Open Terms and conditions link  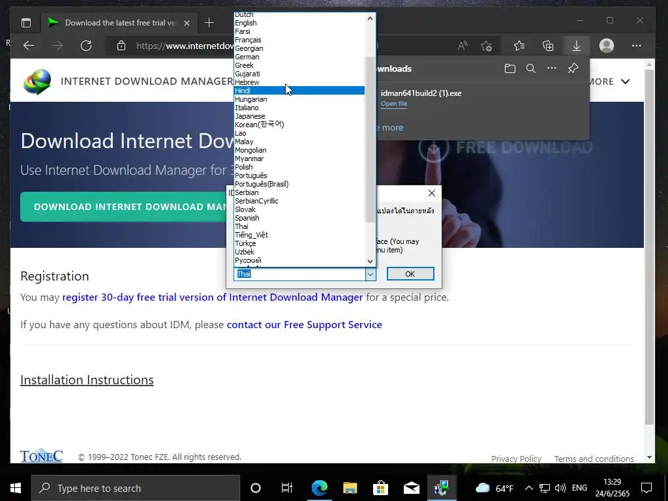click(594, 459)
